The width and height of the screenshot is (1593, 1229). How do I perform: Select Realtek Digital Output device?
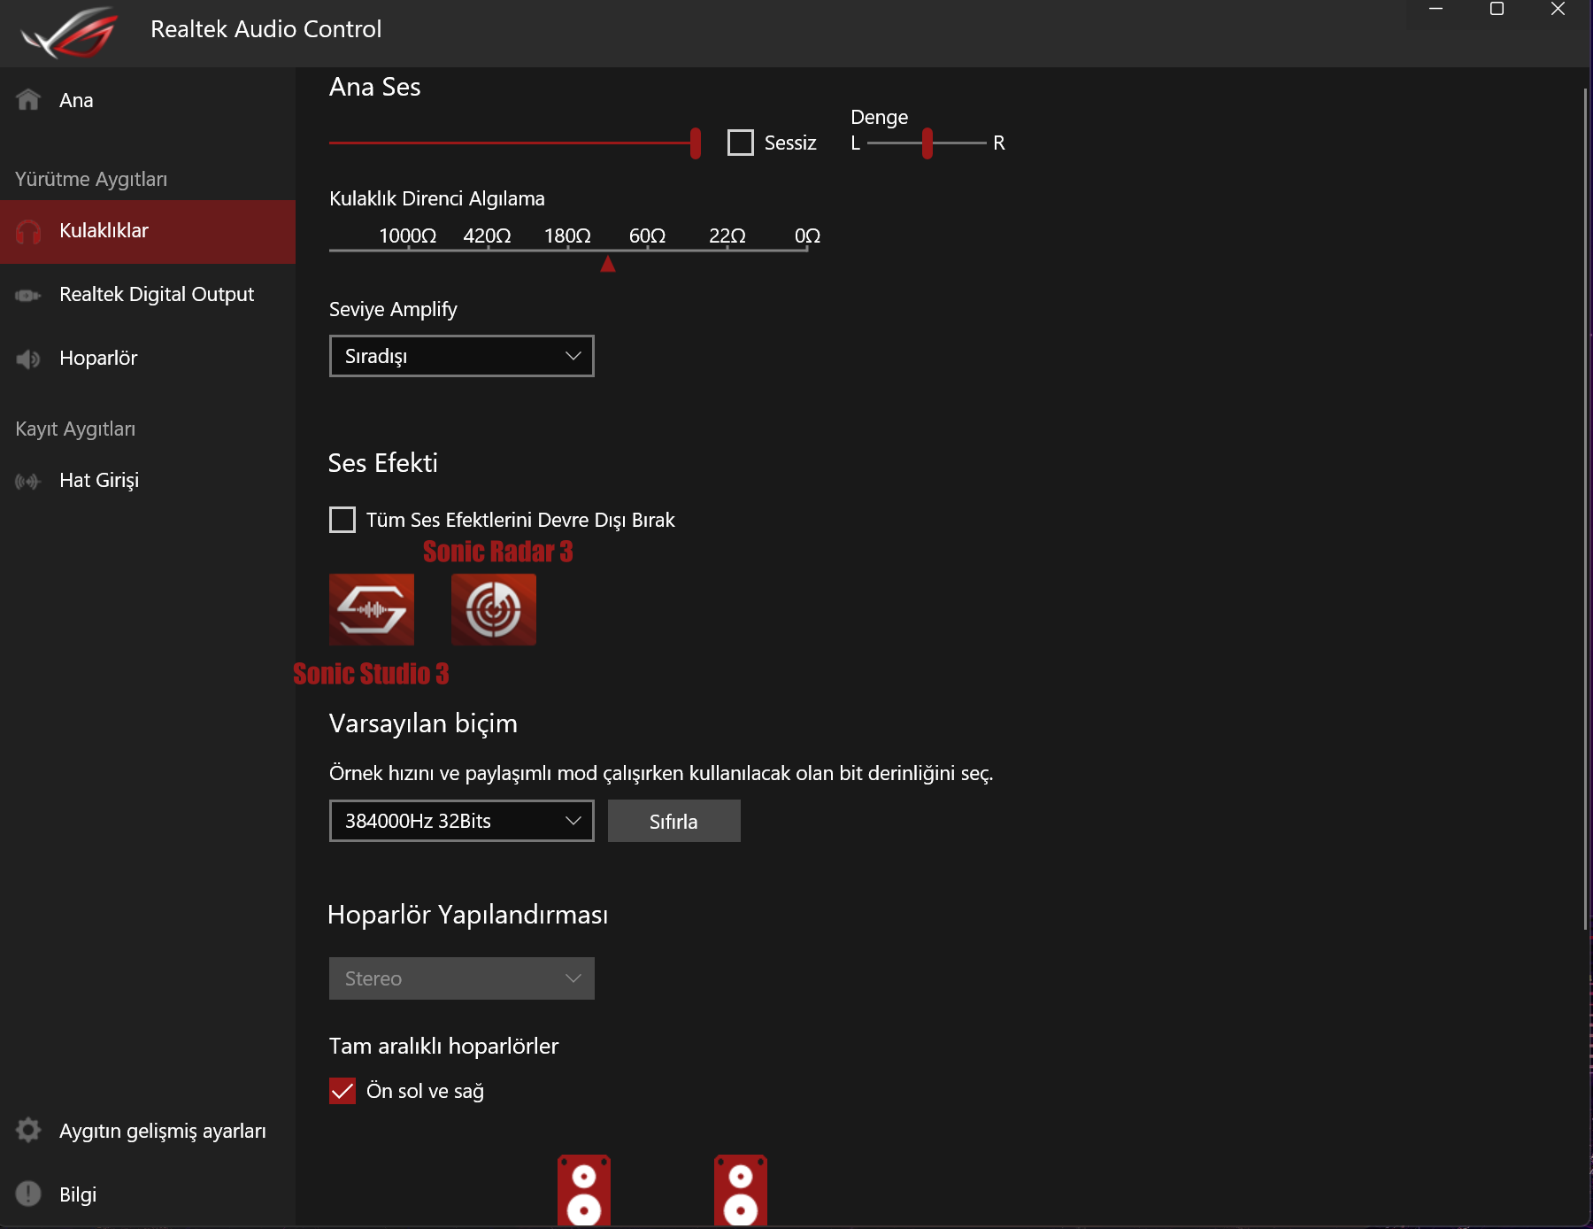[148, 295]
